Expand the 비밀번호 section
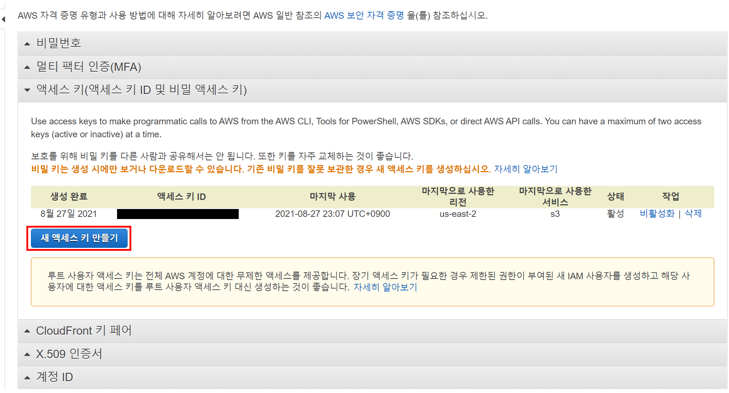This screenshot has height=393, width=729. (x=59, y=43)
